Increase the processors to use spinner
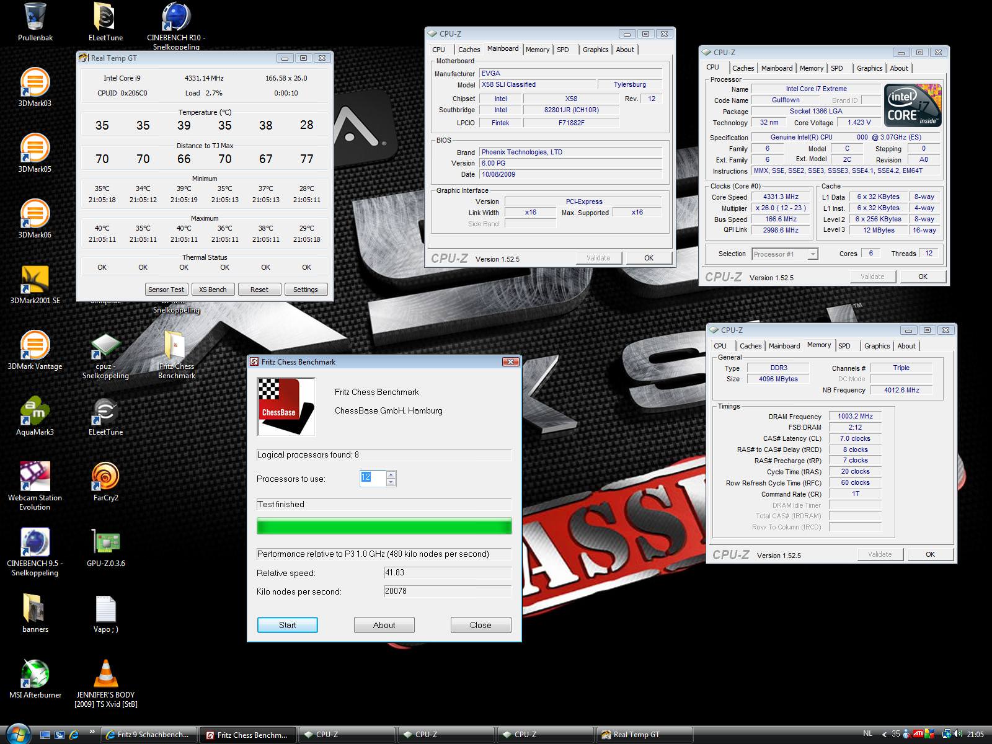This screenshot has height=744, width=992. click(x=391, y=475)
